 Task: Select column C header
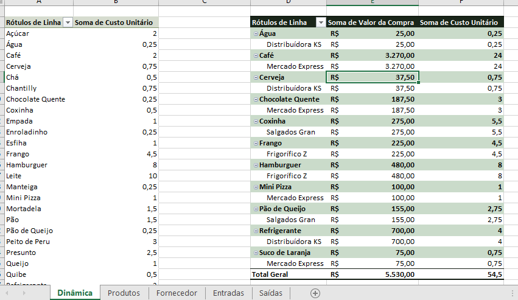pos(205,2)
